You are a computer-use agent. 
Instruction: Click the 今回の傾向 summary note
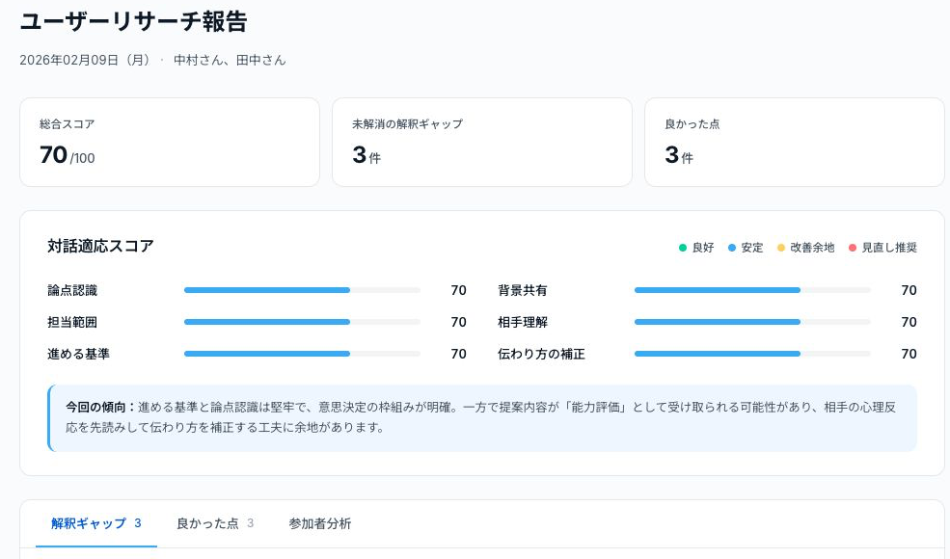pyautogui.click(x=482, y=418)
